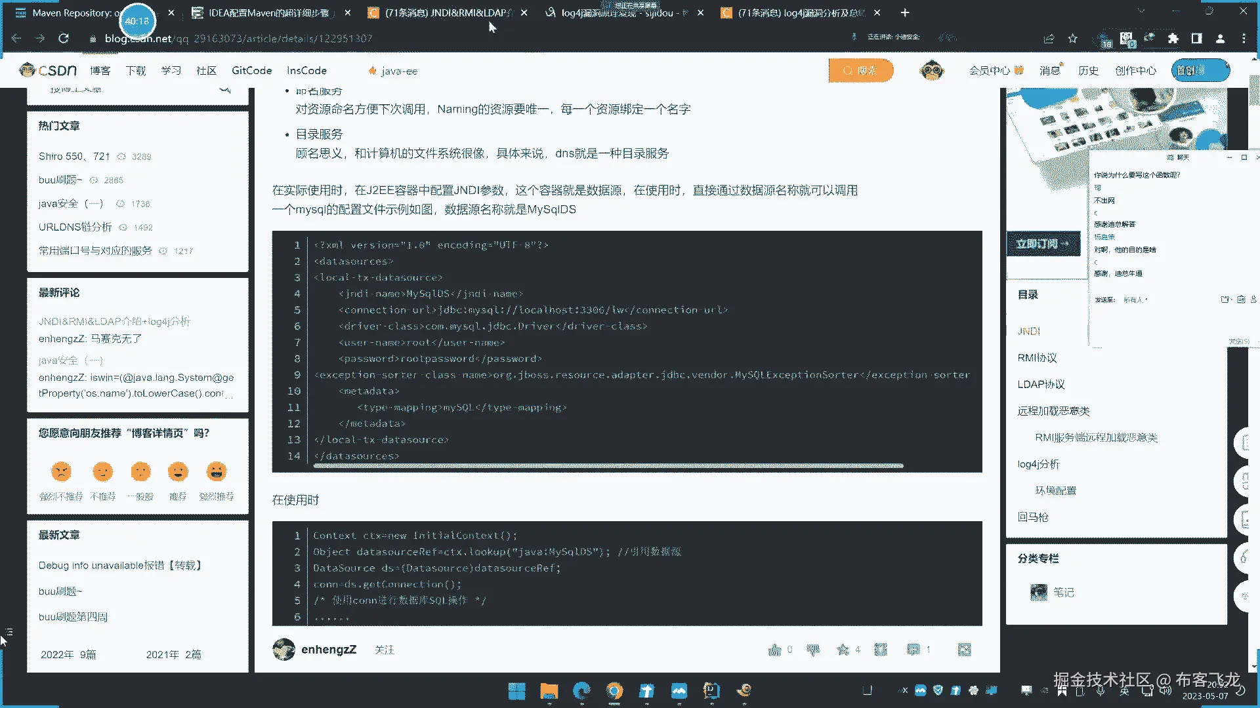Toggle follow (关注) for enhengzZ
This screenshot has height=708, width=1260.
385,650
